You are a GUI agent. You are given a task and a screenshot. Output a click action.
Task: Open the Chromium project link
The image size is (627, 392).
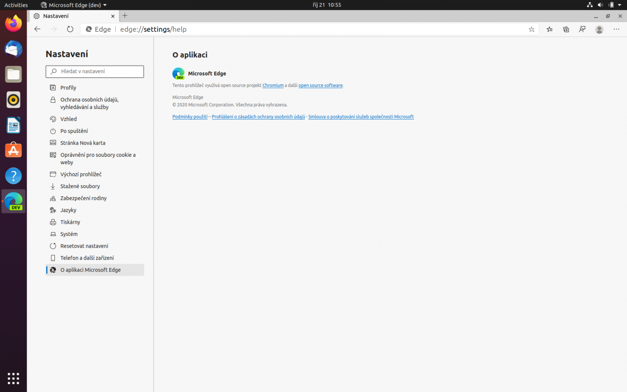(273, 85)
